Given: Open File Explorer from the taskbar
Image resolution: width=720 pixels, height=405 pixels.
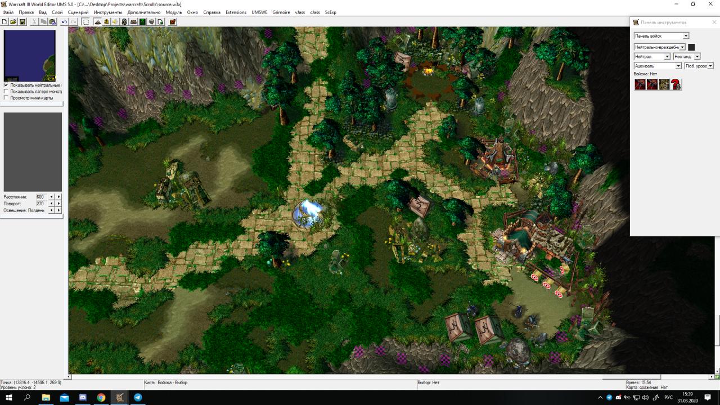Looking at the screenshot, I should pyautogui.click(x=46, y=397).
